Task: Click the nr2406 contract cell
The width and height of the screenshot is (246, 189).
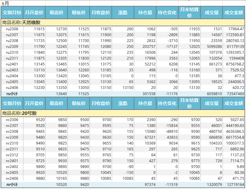Action: [x=12, y=178]
